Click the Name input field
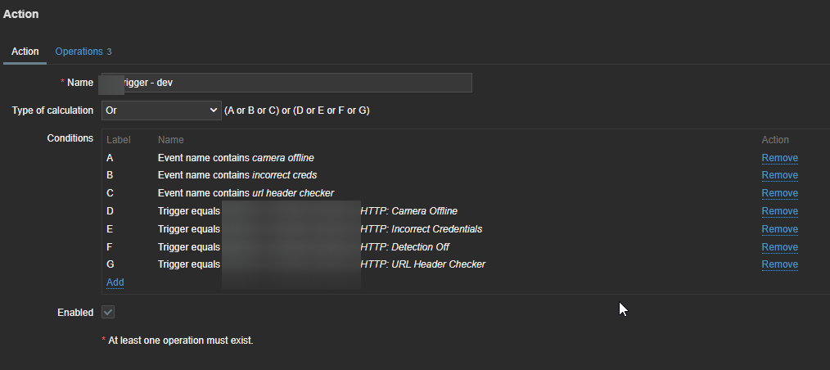The width and height of the screenshot is (830, 370). pos(286,83)
